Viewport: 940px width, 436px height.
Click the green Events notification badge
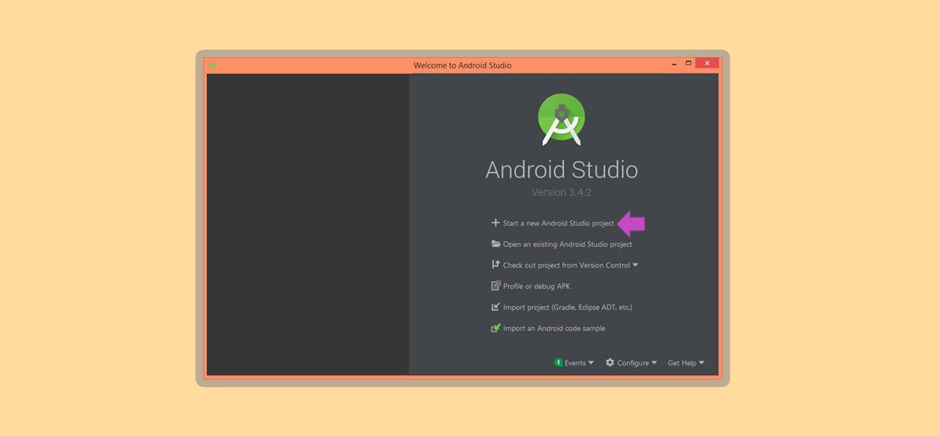(559, 362)
